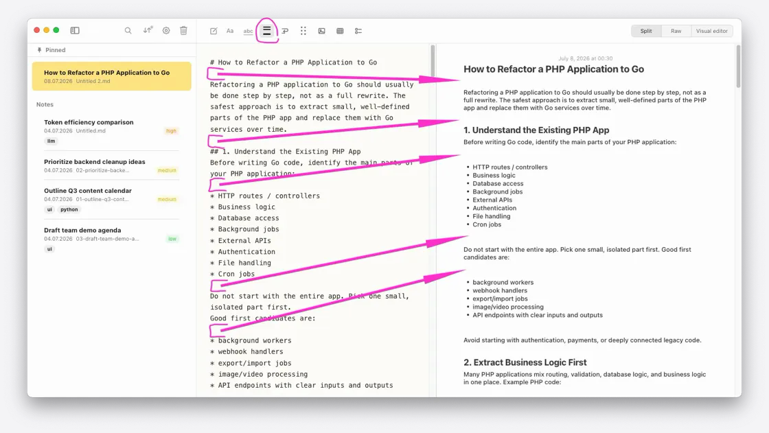
Task: Open the settings gear
Action: (x=166, y=30)
